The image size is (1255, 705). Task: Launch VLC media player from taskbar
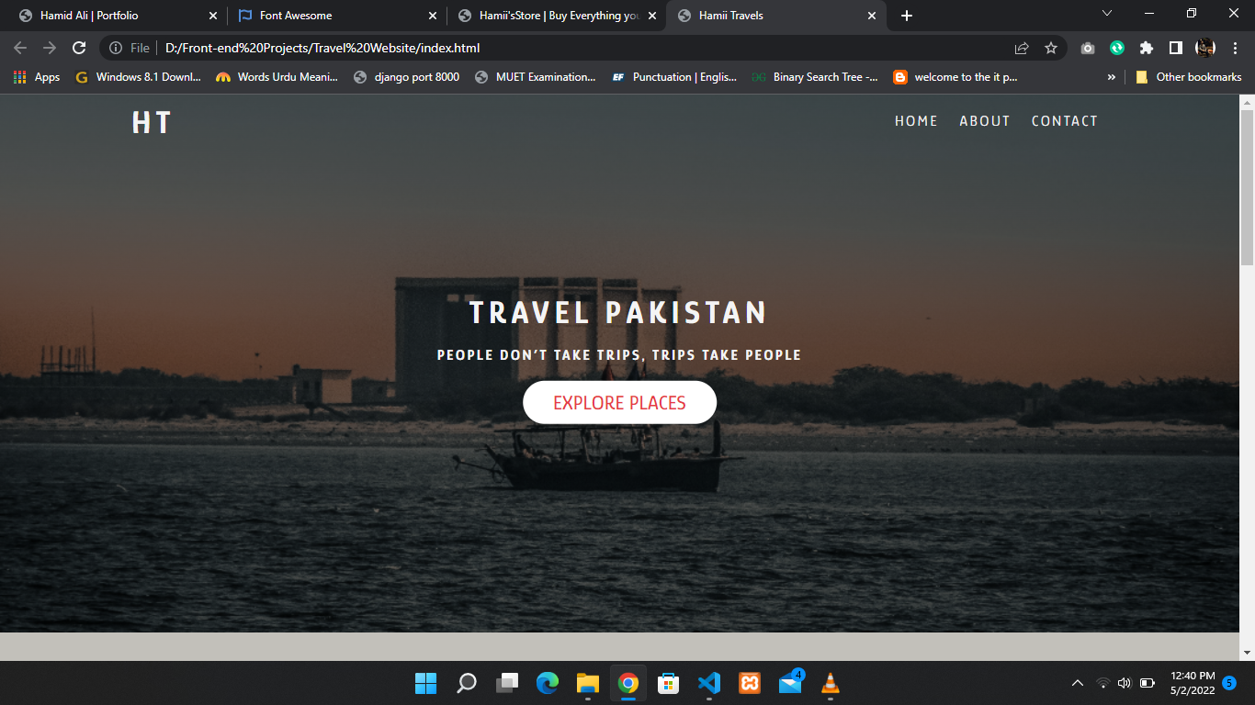click(830, 683)
